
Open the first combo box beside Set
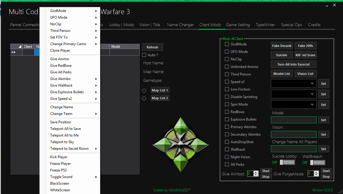293,83
